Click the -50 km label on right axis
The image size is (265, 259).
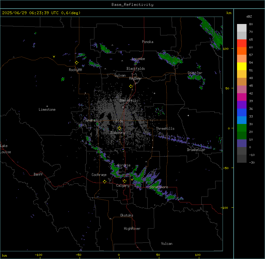pos(226,168)
